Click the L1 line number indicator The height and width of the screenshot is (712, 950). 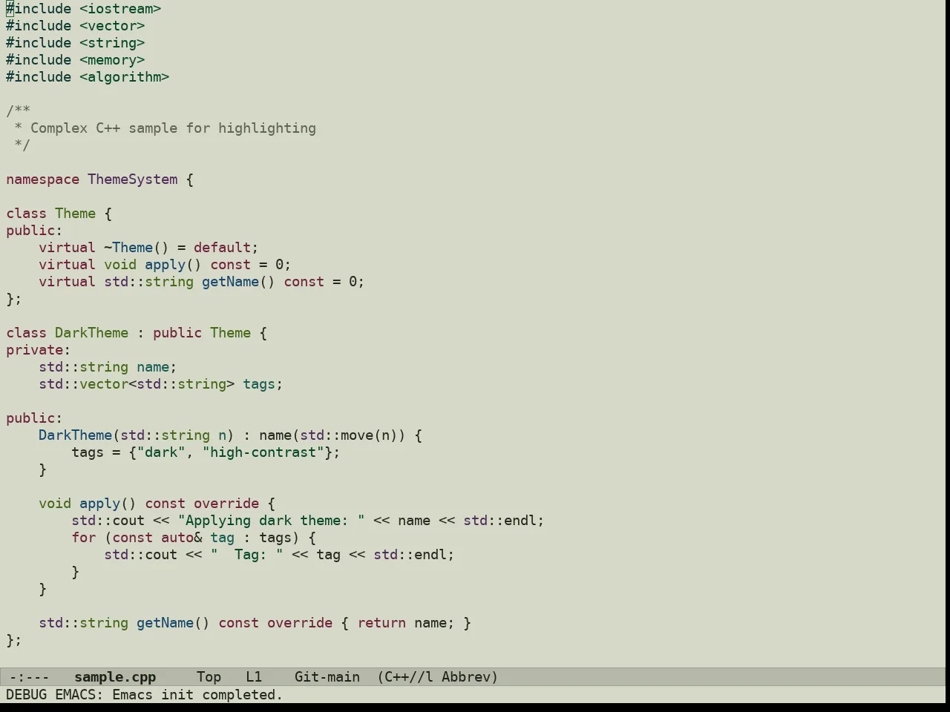[x=254, y=677]
